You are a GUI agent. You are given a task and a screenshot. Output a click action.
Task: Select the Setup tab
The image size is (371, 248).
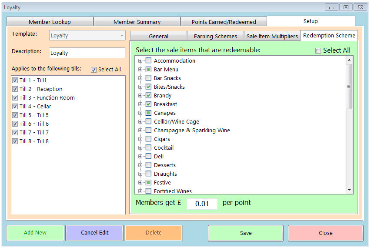tap(311, 21)
